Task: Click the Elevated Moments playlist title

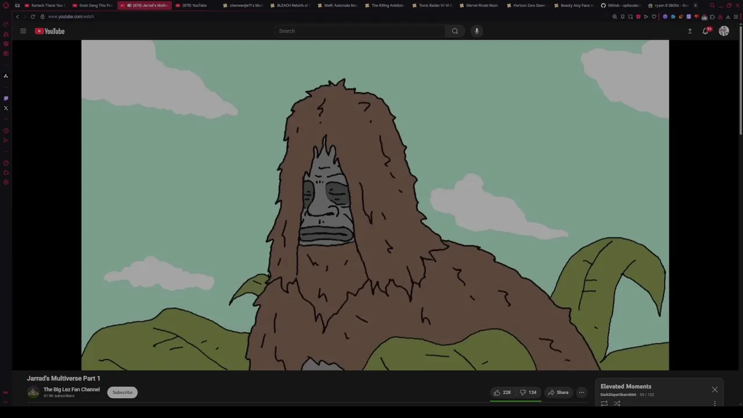Action: (x=626, y=387)
